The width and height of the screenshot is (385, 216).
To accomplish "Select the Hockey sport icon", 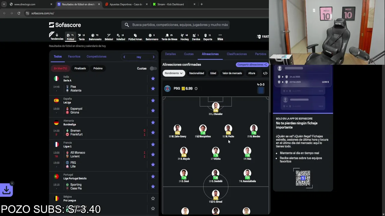I will click(x=185, y=37).
